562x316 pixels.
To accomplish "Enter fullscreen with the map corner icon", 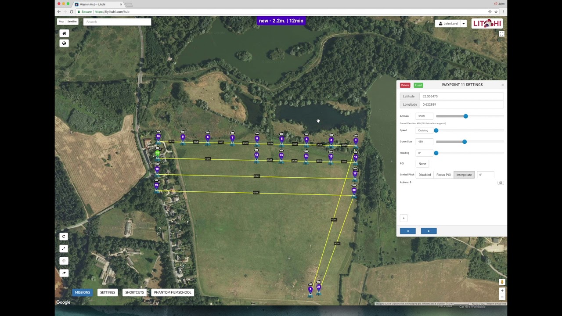I will (x=501, y=34).
